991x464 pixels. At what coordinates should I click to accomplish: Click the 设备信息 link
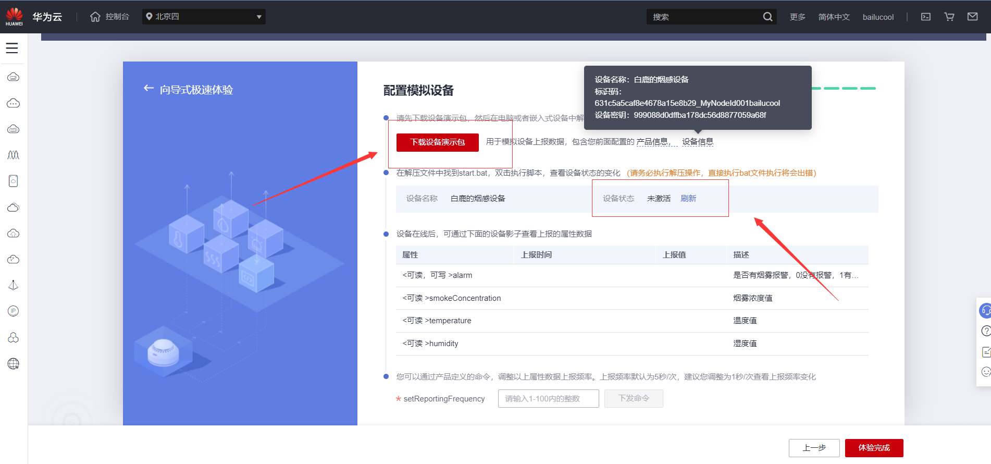pos(698,142)
